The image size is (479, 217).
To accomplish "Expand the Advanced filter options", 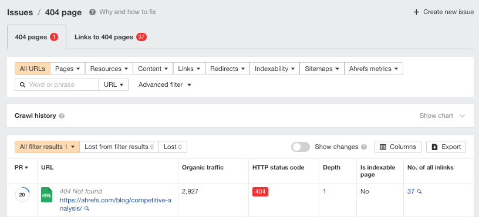I will click(x=165, y=85).
